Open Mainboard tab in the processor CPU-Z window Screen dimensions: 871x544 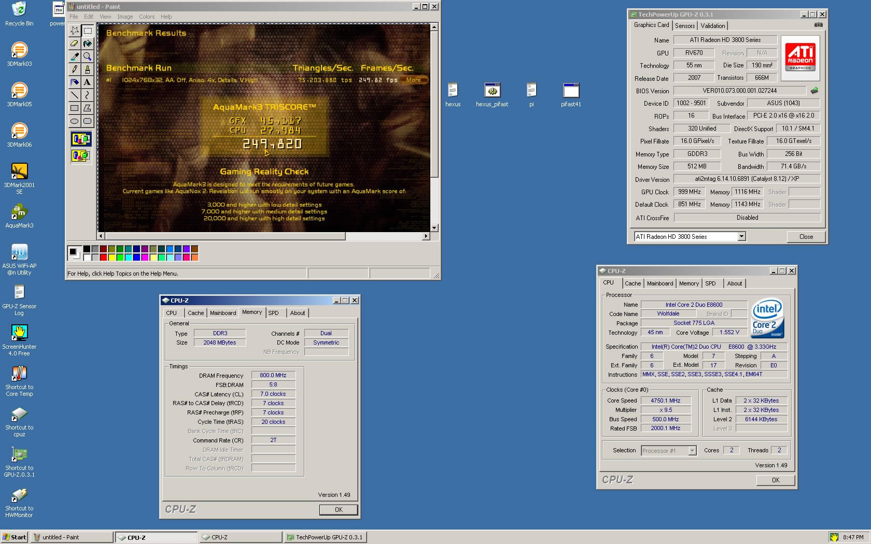(x=660, y=283)
